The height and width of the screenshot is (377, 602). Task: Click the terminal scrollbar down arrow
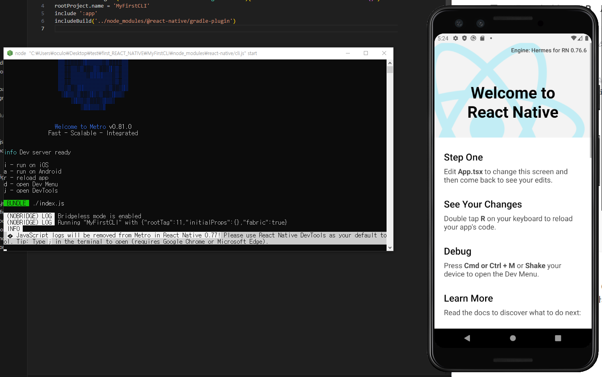390,247
